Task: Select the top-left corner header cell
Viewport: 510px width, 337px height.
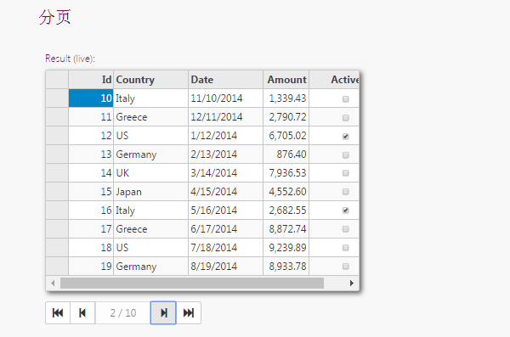Action: (57, 80)
